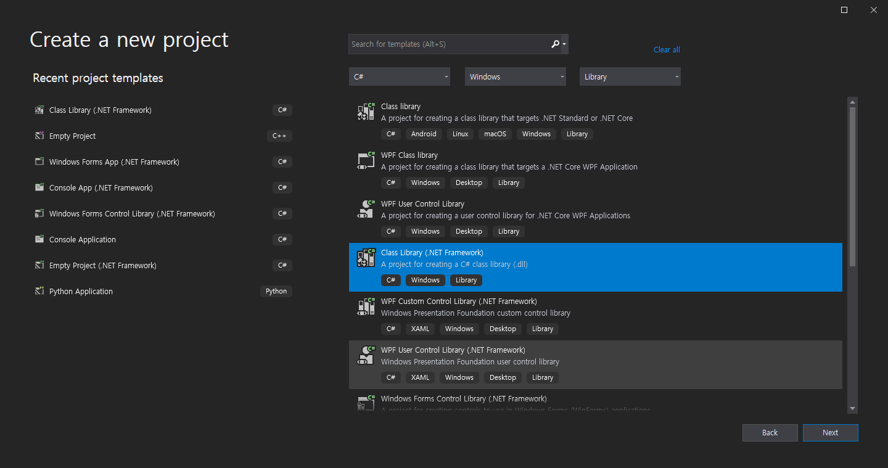Maximize the Create a new project window
888x468 pixels.
(844, 10)
